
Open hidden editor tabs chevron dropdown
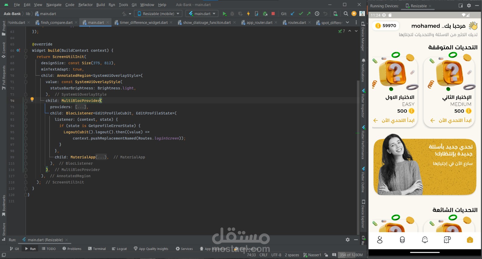[x=347, y=22]
